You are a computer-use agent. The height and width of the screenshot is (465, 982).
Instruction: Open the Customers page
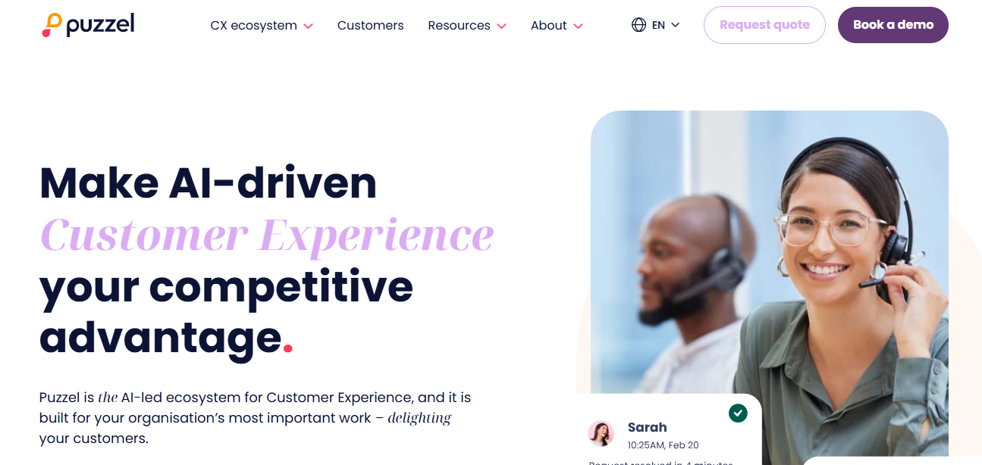(370, 25)
